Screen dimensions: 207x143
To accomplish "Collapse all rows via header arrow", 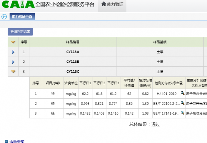I will 13,42.
